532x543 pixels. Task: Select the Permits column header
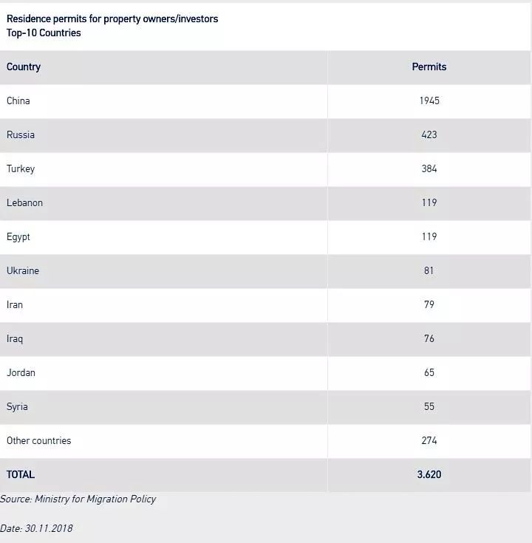click(x=429, y=66)
